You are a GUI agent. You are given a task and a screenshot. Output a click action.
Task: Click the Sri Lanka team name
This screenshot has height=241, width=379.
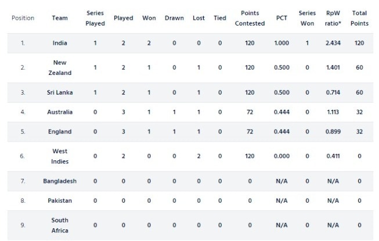(x=60, y=92)
